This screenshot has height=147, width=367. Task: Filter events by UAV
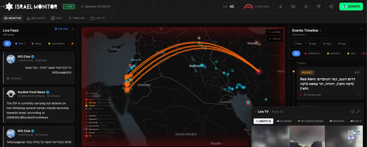tap(351, 53)
